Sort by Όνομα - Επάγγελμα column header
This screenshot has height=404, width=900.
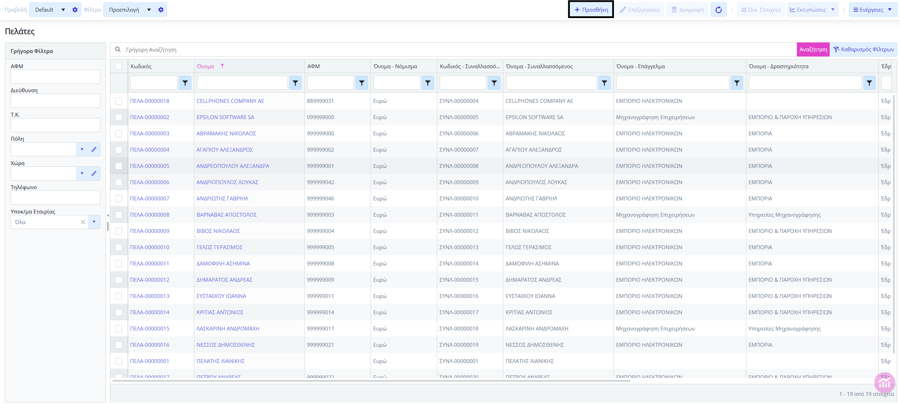[640, 66]
